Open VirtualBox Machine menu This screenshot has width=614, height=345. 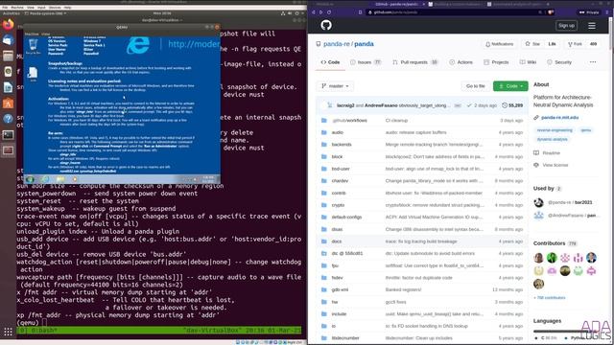[x=17, y=8]
